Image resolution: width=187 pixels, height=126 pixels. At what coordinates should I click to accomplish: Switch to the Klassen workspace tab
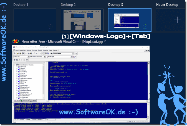tap(17, 101)
